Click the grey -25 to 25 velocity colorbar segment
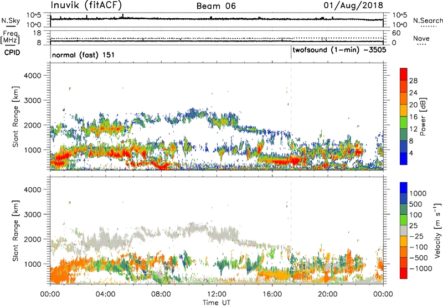Viewport: 443px width, 306px height. click(x=404, y=230)
